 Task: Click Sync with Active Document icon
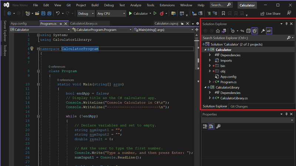tap(242, 31)
